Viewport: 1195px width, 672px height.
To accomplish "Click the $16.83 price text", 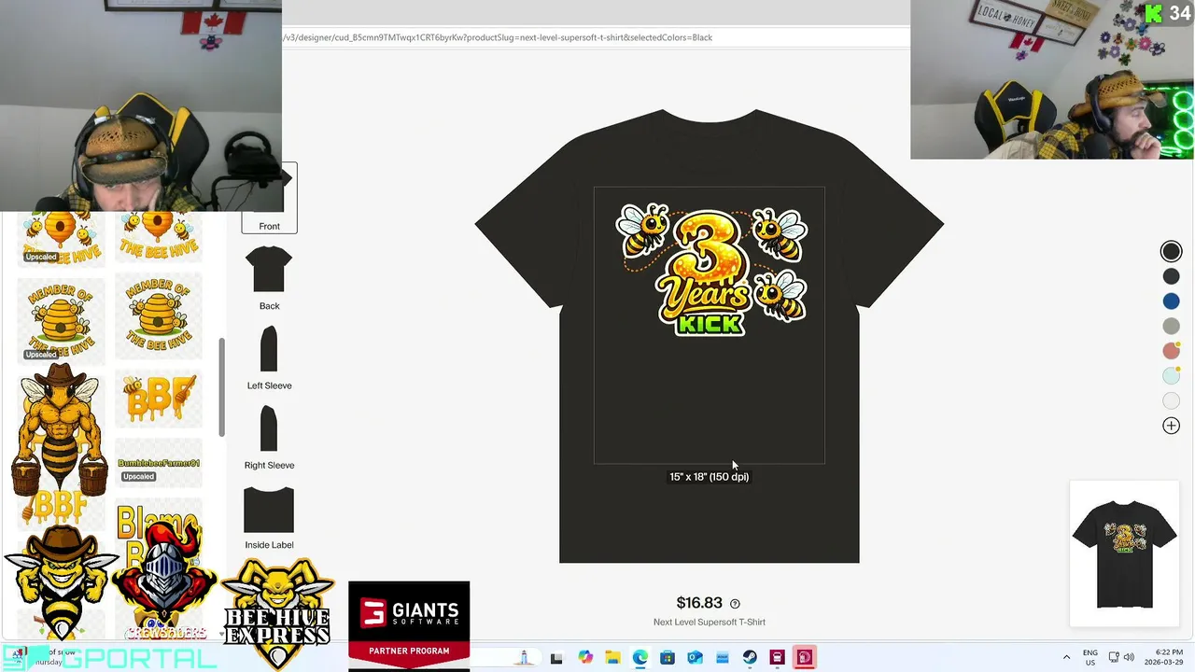I will coord(699,603).
